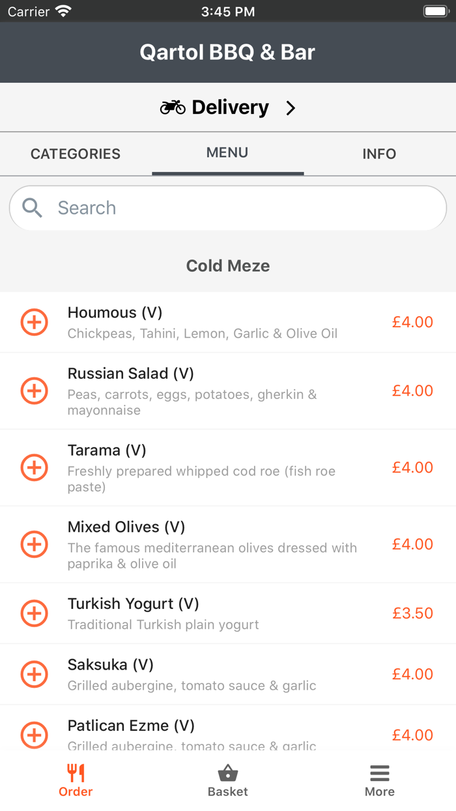Tap the search magnifying glass icon
Viewport: 456px width, 811px height.
(31, 207)
